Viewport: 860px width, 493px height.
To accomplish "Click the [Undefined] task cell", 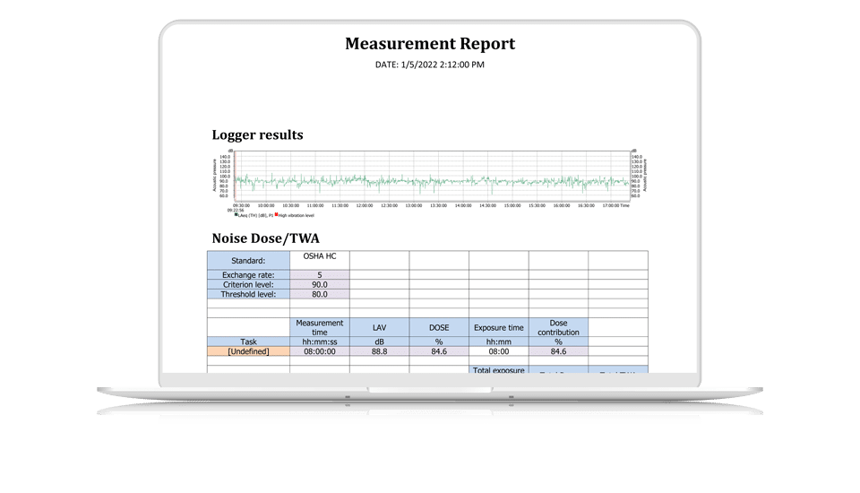I will [x=249, y=352].
